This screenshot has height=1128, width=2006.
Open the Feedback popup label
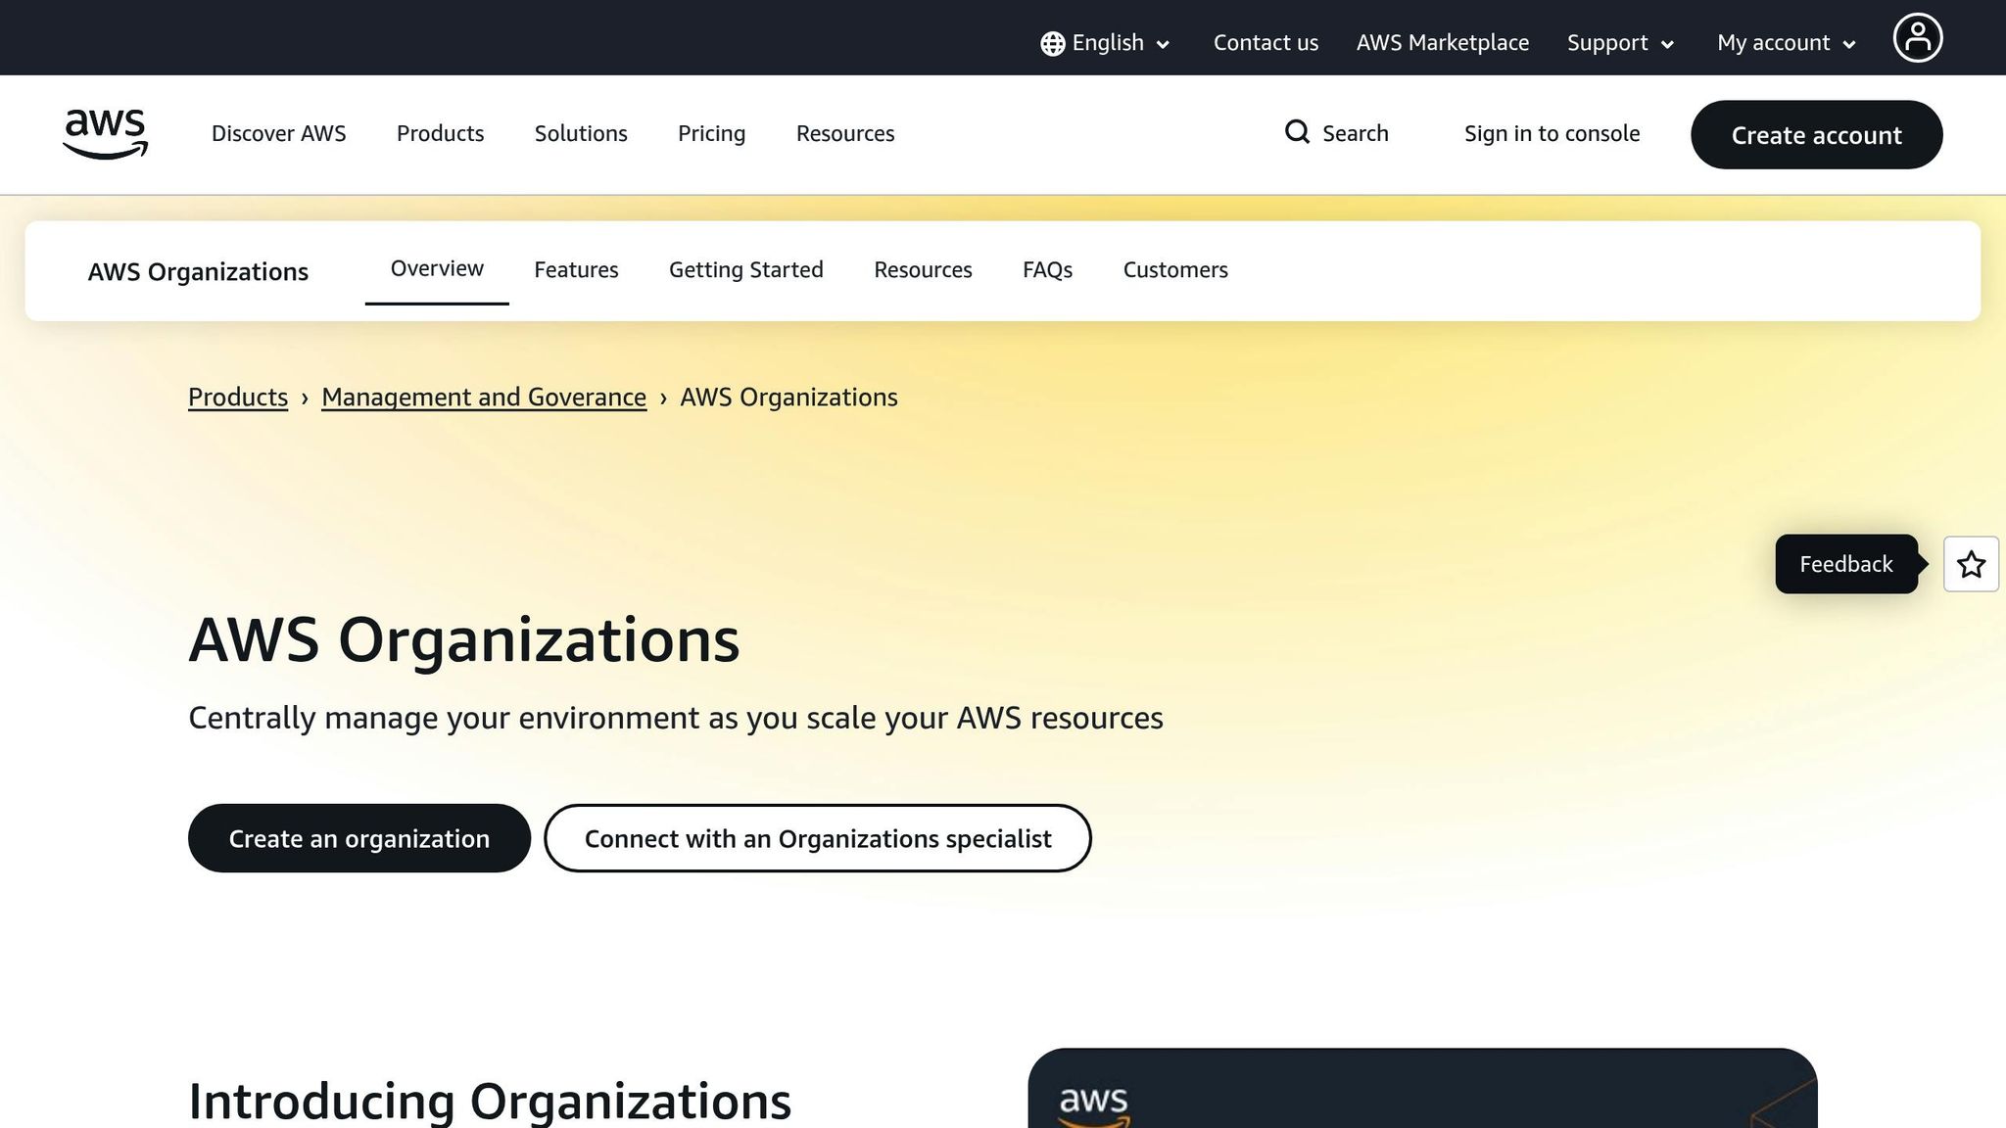pyautogui.click(x=1845, y=564)
